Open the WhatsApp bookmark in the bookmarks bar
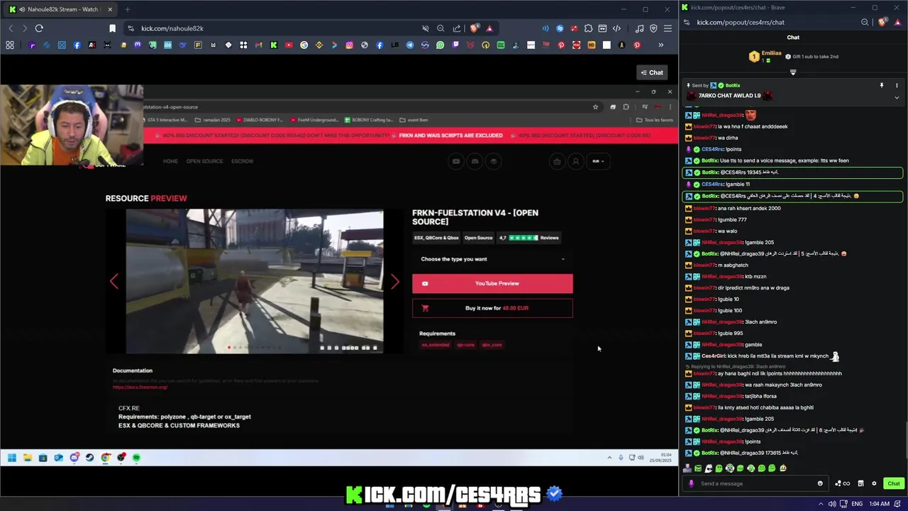This screenshot has height=511, width=908. pyautogui.click(x=440, y=45)
